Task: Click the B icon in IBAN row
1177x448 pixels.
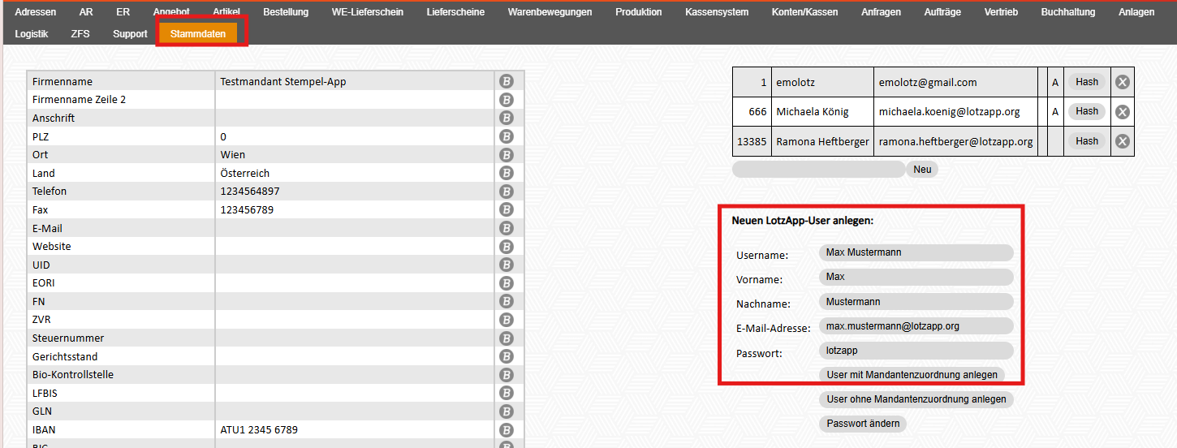Action: (507, 430)
